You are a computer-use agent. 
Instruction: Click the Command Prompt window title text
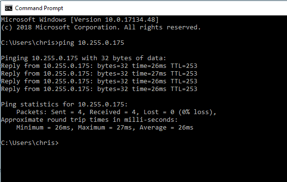[39, 8]
